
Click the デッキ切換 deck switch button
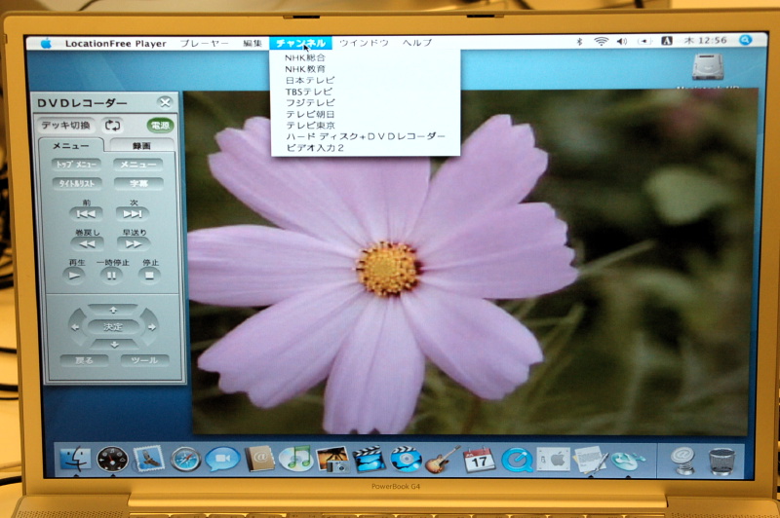tap(66, 126)
